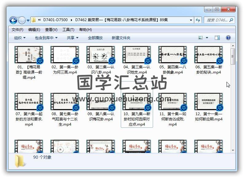Toggle the preview pane icon
Screen dimensions: 244x178
(x=217, y=38)
